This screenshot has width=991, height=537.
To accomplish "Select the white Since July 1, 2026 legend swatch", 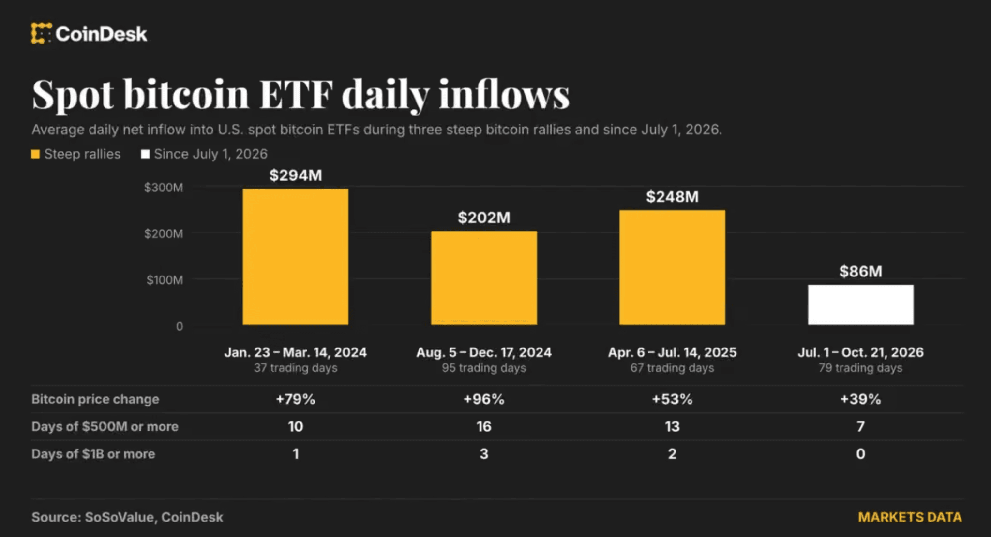I will pos(145,154).
